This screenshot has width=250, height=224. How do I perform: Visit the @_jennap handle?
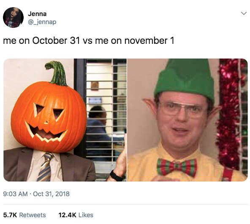42,22
